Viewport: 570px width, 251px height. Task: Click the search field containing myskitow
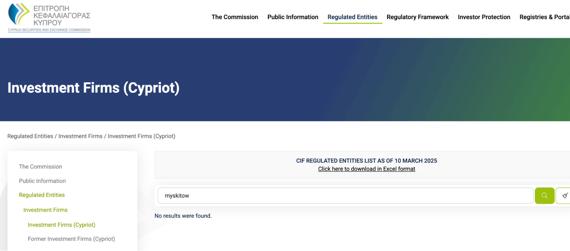click(345, 196)
